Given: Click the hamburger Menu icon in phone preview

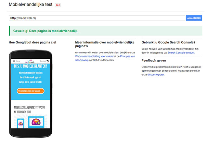Looking at the screenshot, I should [x=14, y=61].
